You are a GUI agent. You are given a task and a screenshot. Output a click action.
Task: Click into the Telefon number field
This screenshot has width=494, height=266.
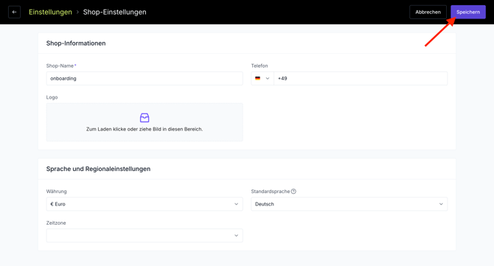point(361,78)
